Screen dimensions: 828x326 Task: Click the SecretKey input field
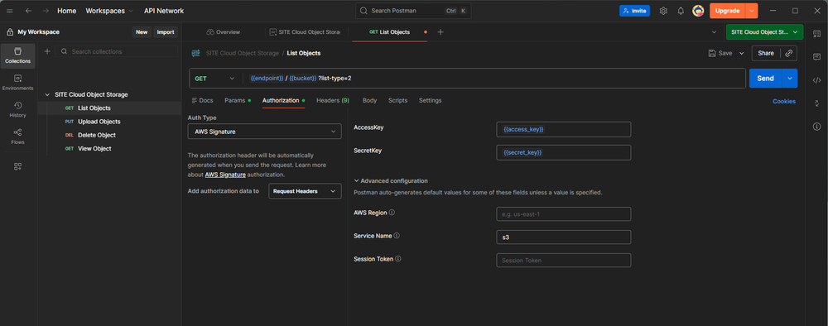coord(563,152)
